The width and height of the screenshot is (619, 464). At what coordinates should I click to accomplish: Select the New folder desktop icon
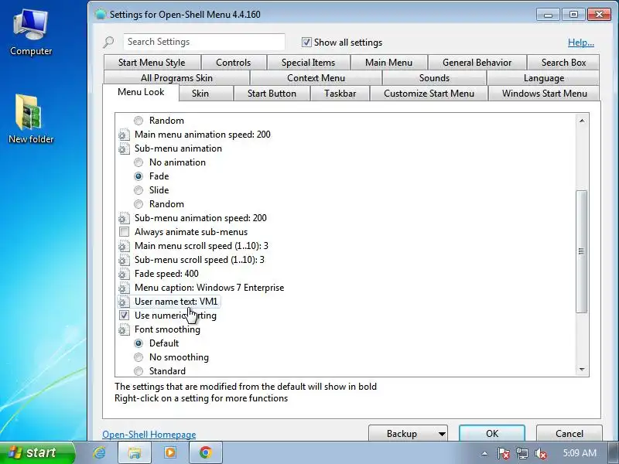(x=30, y=119)
